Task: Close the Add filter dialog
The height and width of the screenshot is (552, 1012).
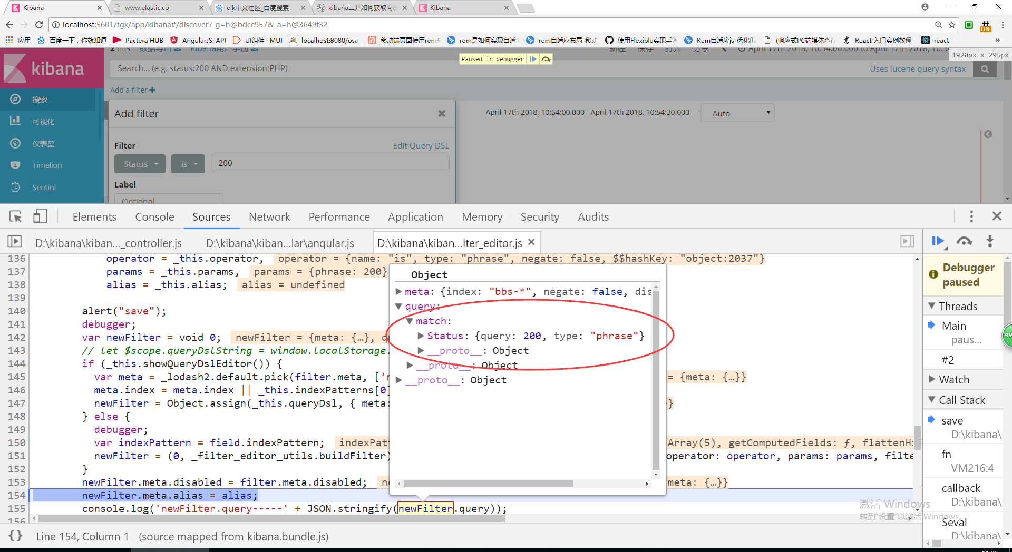Action: point(442,114)
